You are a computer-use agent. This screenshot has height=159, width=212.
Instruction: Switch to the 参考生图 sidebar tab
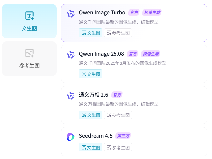29,59
